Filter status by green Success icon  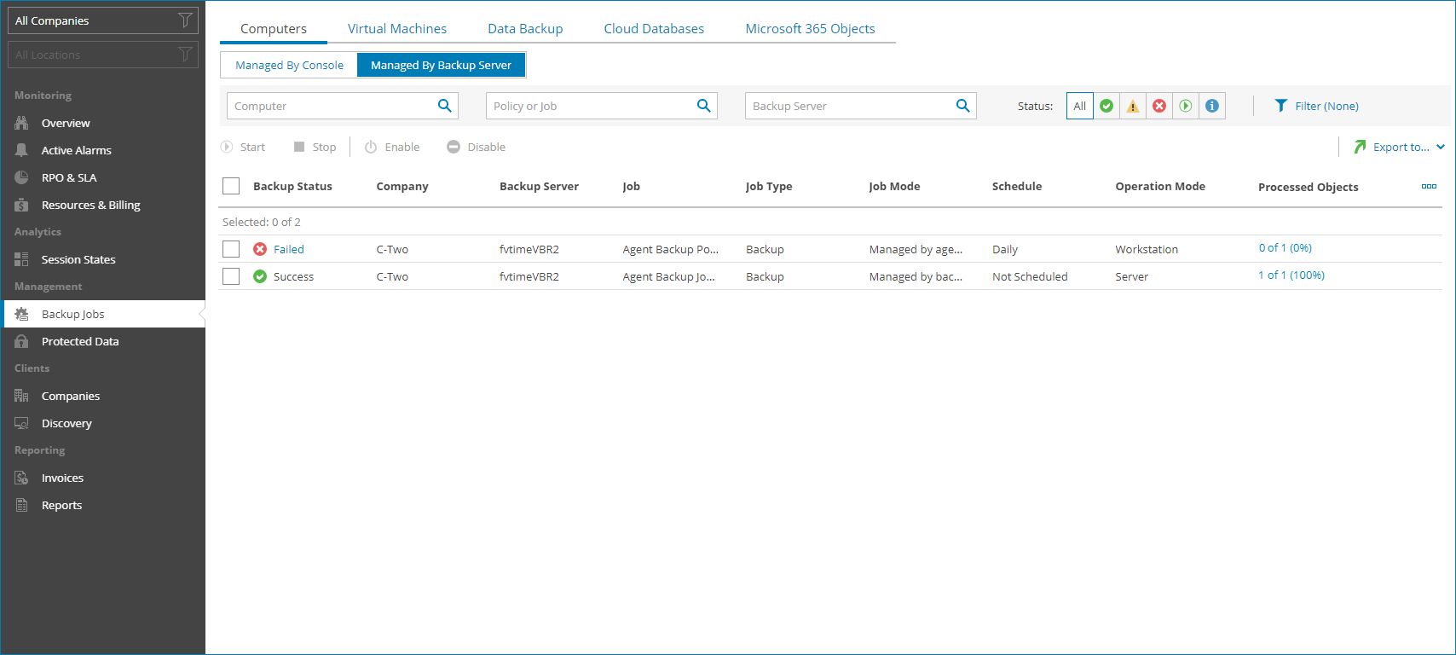click(1106, 106)
